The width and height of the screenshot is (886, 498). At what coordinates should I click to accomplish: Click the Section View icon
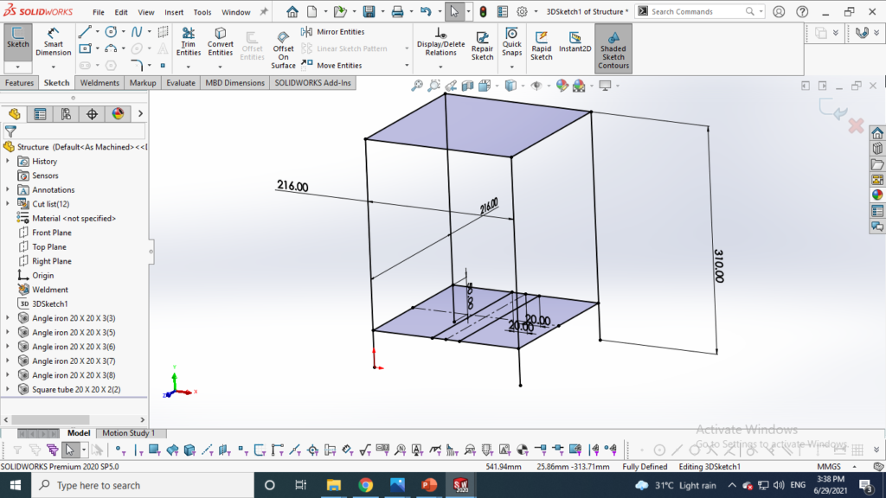[x=467, y=86]
